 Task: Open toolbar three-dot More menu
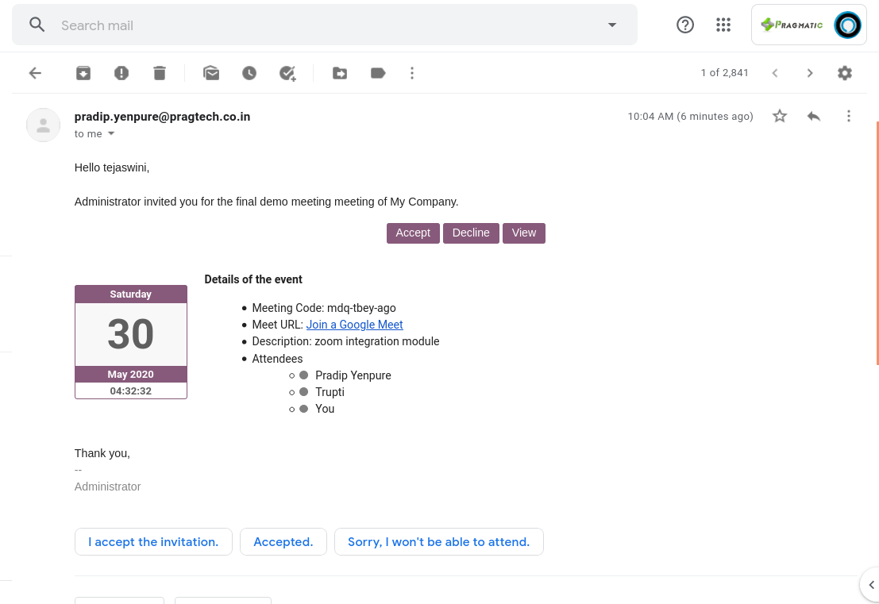tap(412, 73)
